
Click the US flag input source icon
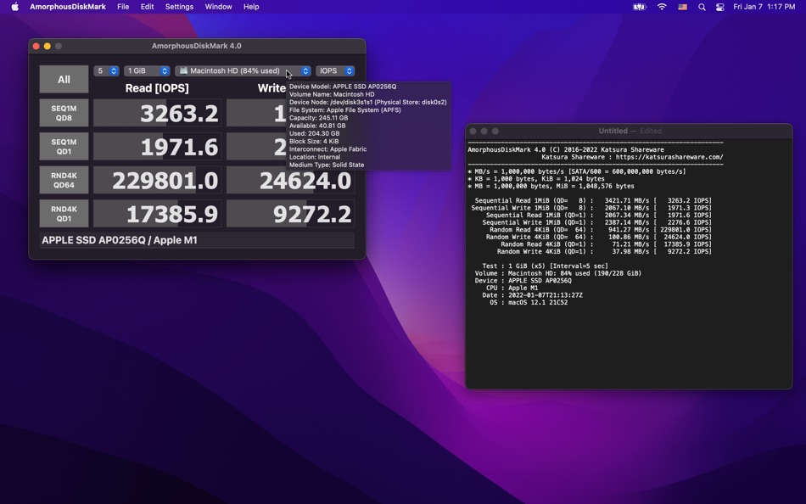point(682,7)
